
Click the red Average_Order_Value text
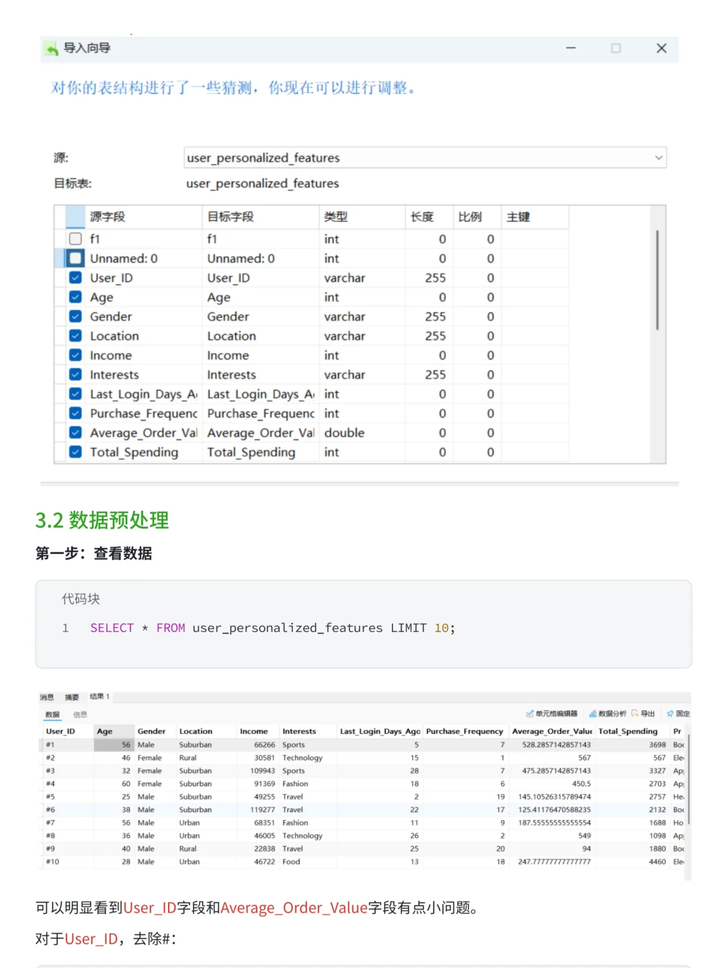pyautogui.click(x=294, y=908)
